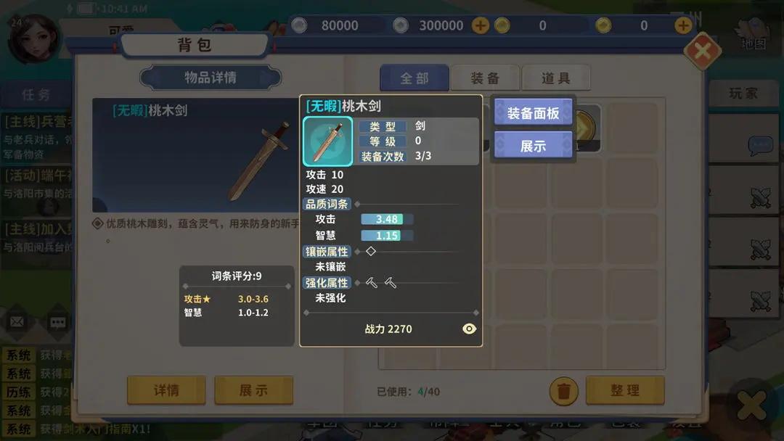784x441 pixels.
Task: Click the rightmost gold plus currency icon
Action: (x=683, y=25)
